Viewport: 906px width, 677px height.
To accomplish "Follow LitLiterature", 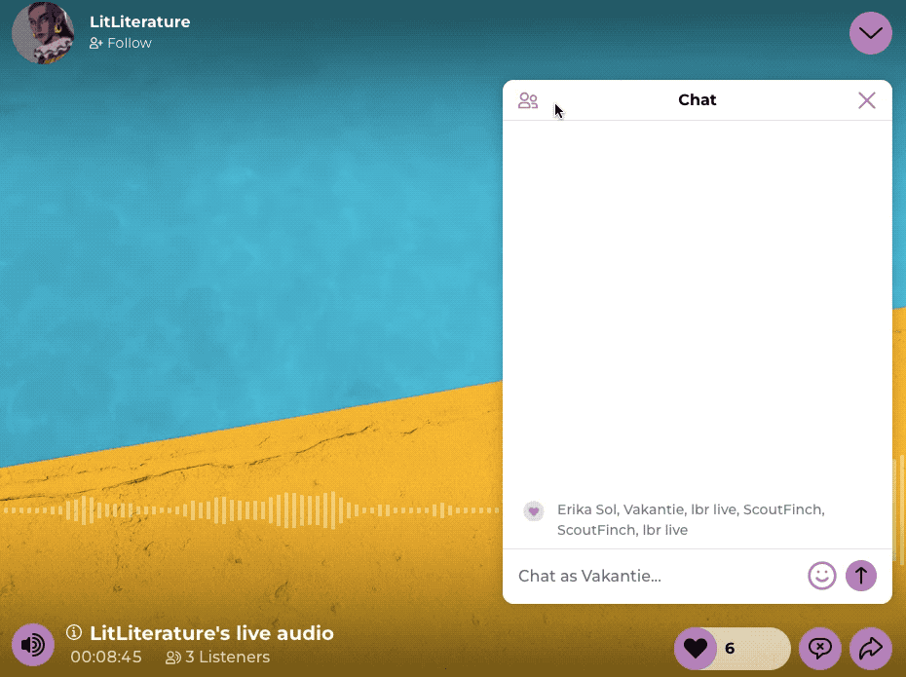I will 120,43.
